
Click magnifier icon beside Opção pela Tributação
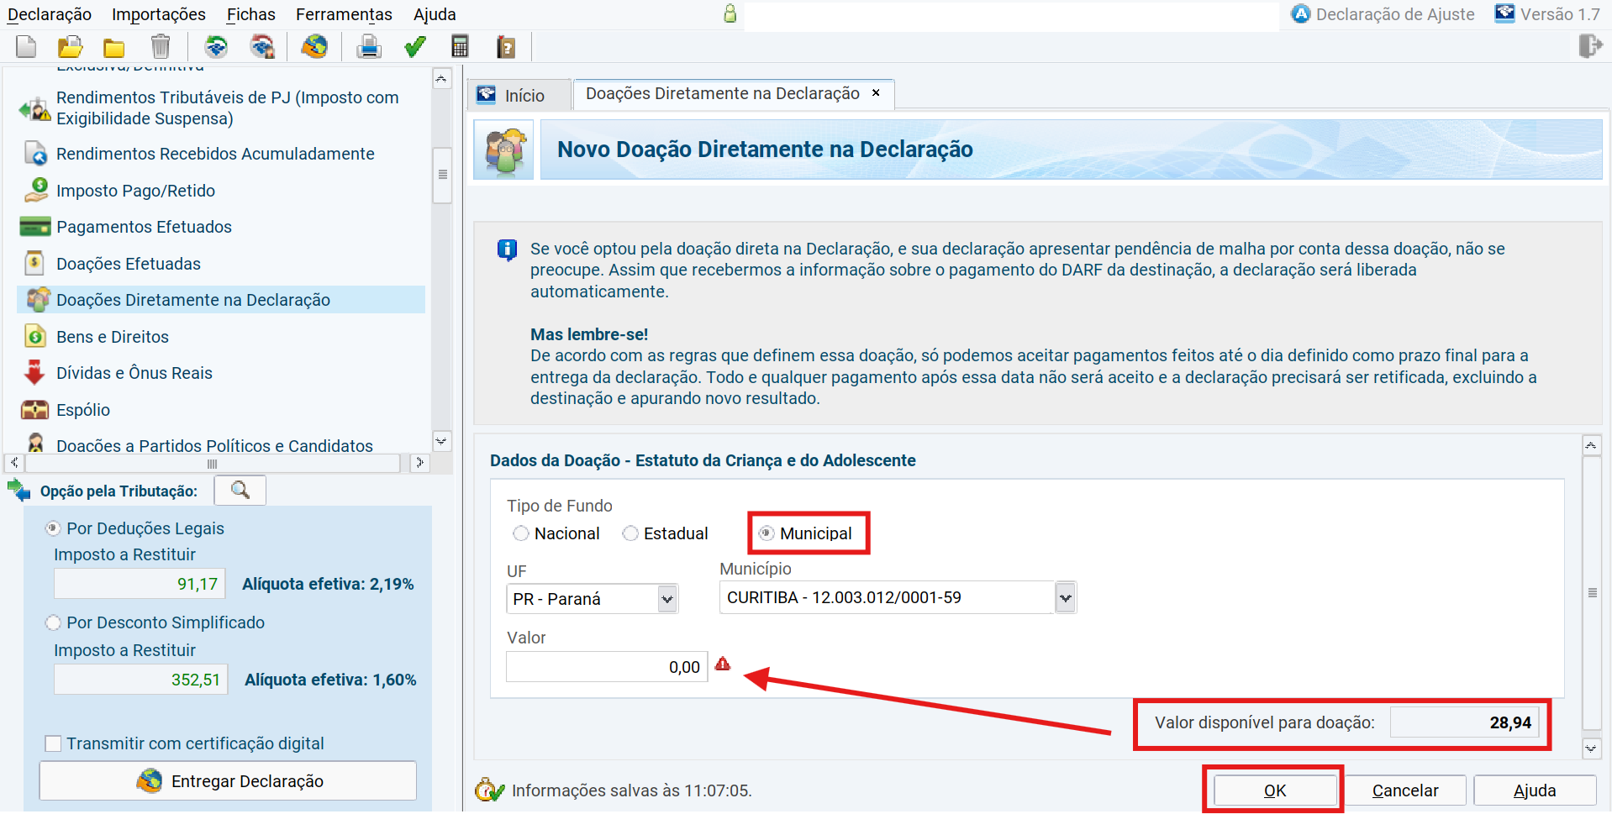point(240,491)
